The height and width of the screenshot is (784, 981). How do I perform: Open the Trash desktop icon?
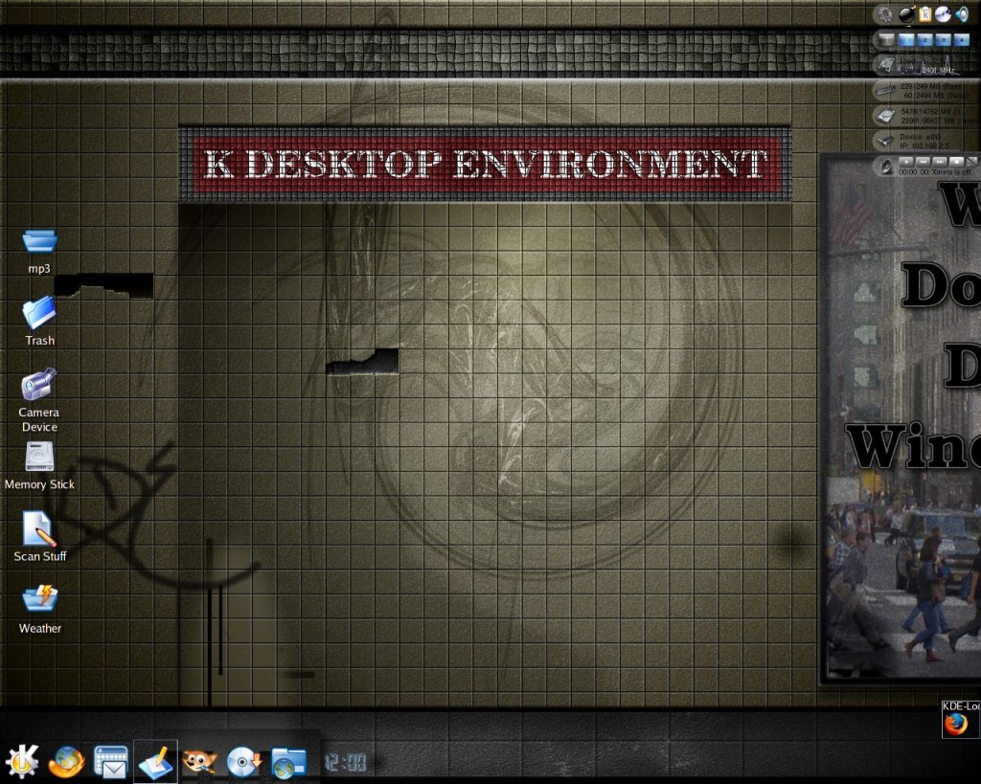pos(39,313)
